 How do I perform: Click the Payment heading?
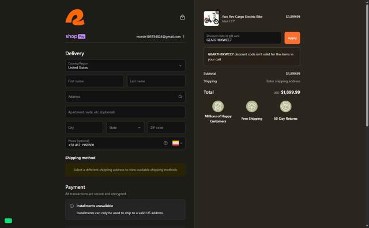point(75,187)
